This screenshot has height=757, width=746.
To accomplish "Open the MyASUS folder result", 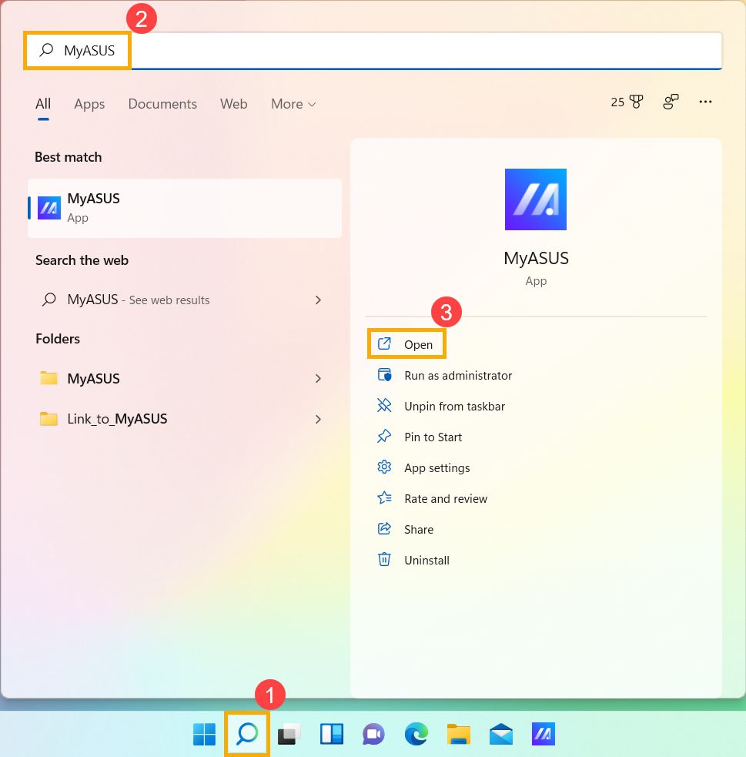I will coord(185,379).
